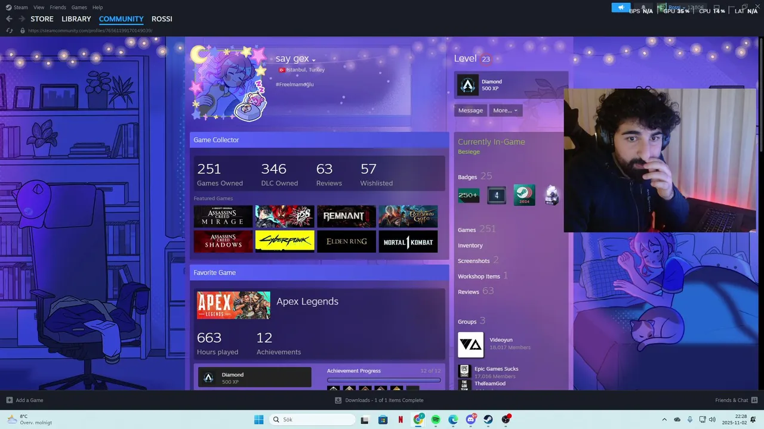Open OBS Studio from the taskbar

506,419
